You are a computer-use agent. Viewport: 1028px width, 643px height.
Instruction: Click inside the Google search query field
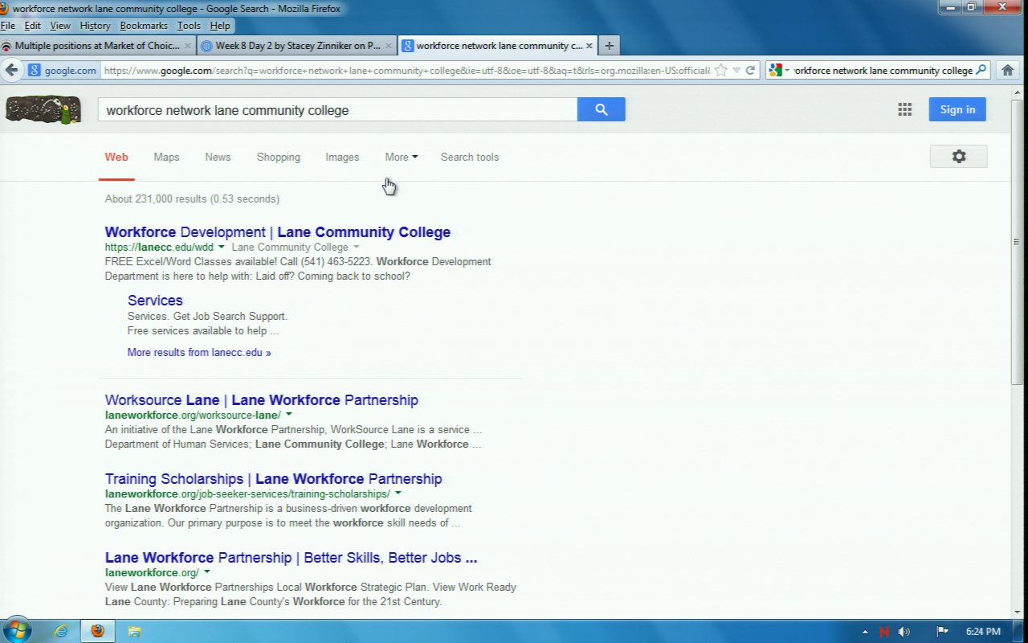(337, 110)
